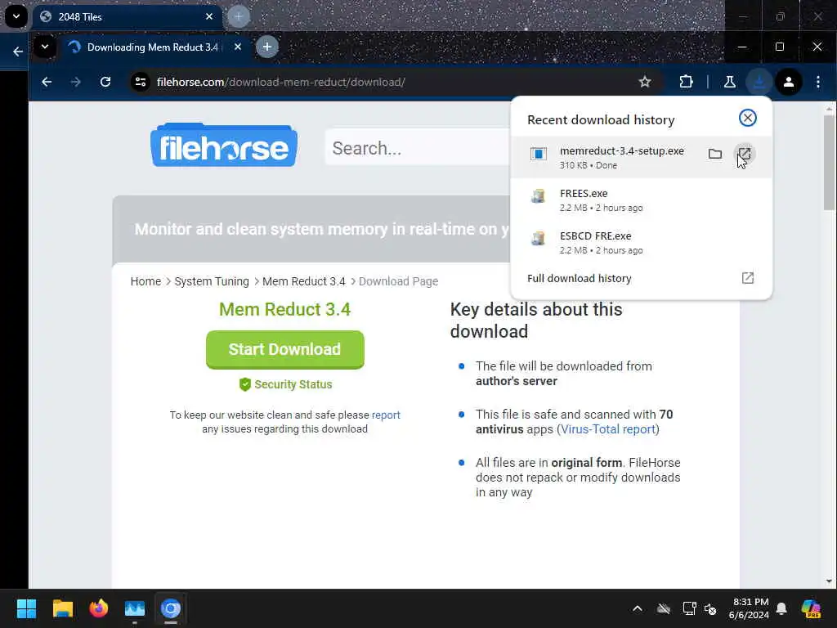Click the report link

(386, 415)
